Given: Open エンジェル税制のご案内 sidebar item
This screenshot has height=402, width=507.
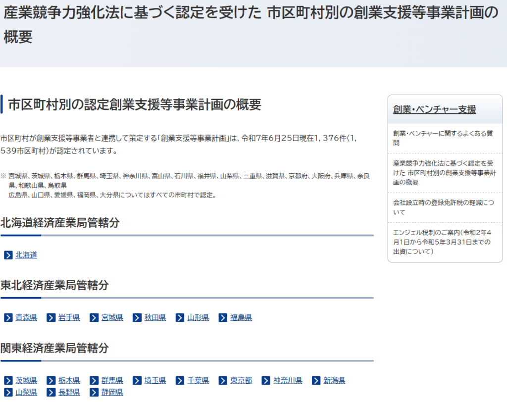Looking at the screenshot, I should point(445,242).
